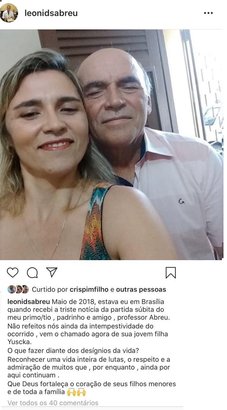Save the post with the bookmark icon
Image resolution: width=227 pixels, height=410 pixels.
[171, 273]
